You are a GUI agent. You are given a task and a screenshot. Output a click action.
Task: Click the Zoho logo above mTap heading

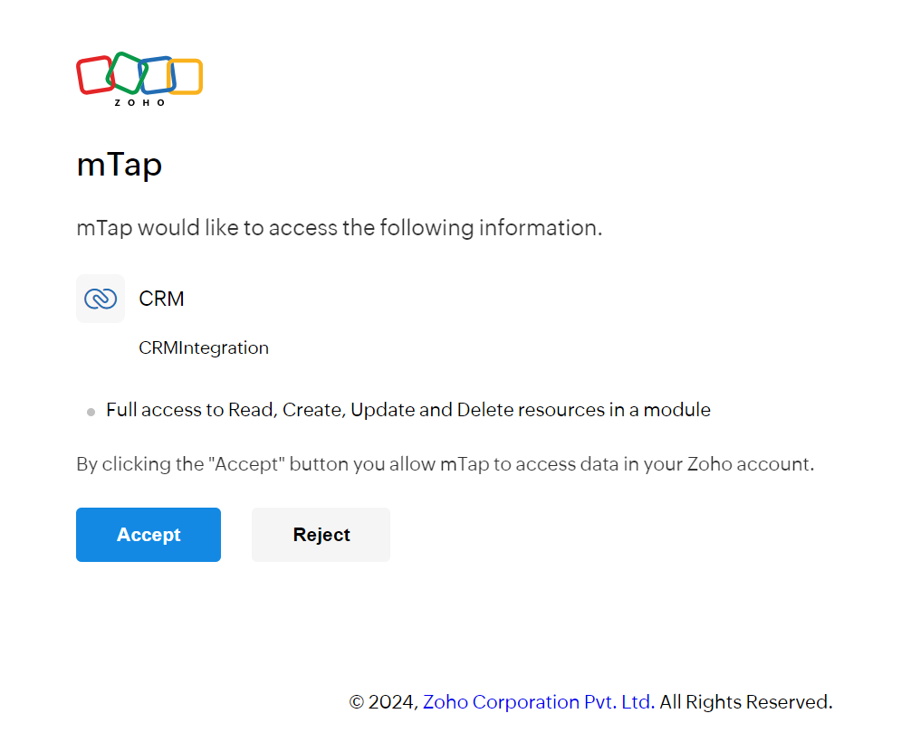(138, 79)
